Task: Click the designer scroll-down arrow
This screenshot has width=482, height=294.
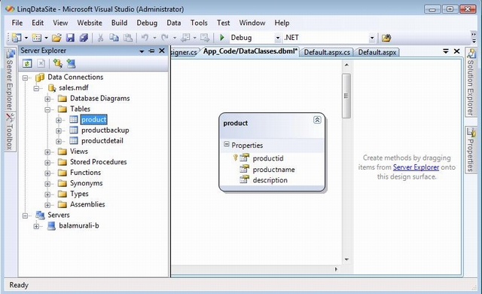Action: 346,259
